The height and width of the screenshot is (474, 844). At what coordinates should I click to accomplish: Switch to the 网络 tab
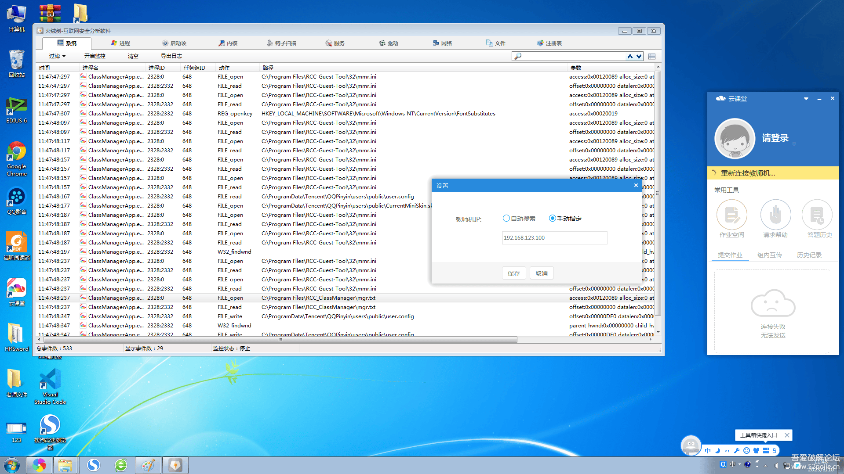coord(442,43)
